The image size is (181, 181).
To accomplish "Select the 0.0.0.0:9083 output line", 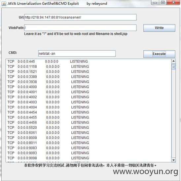I will pos(48,148).
